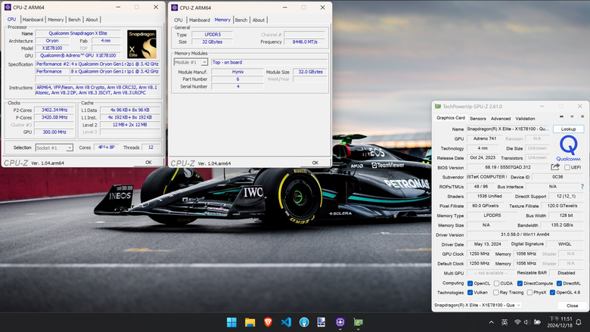Open the taskbar clock showing 11:51
590x332 pixels.
pyautogui.click(x=560, y=322)
